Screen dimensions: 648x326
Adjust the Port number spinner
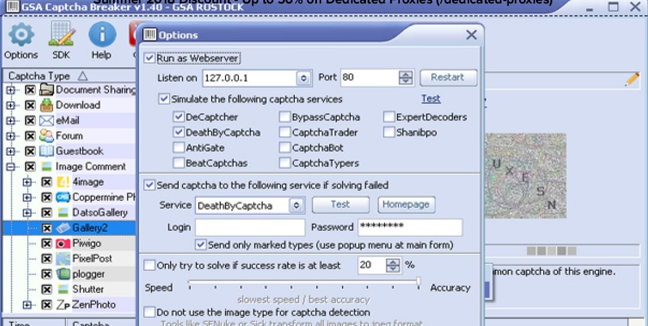pyautogui.click(x=406, y=77)
